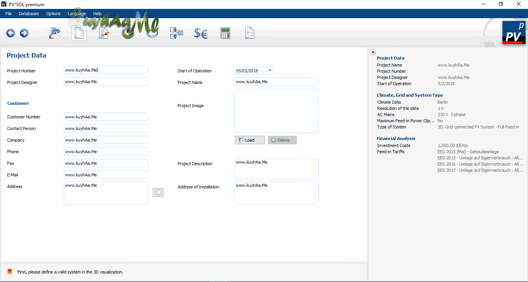
Task: Click the '1,500.00 $/kWp' investment costs value
Action: click(x=453, y=145)
